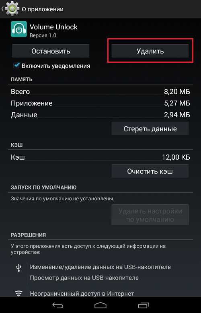Open recent apps from navigation bar
The width and height of the screenshot is (201, 313).
(x=144, y=305)
